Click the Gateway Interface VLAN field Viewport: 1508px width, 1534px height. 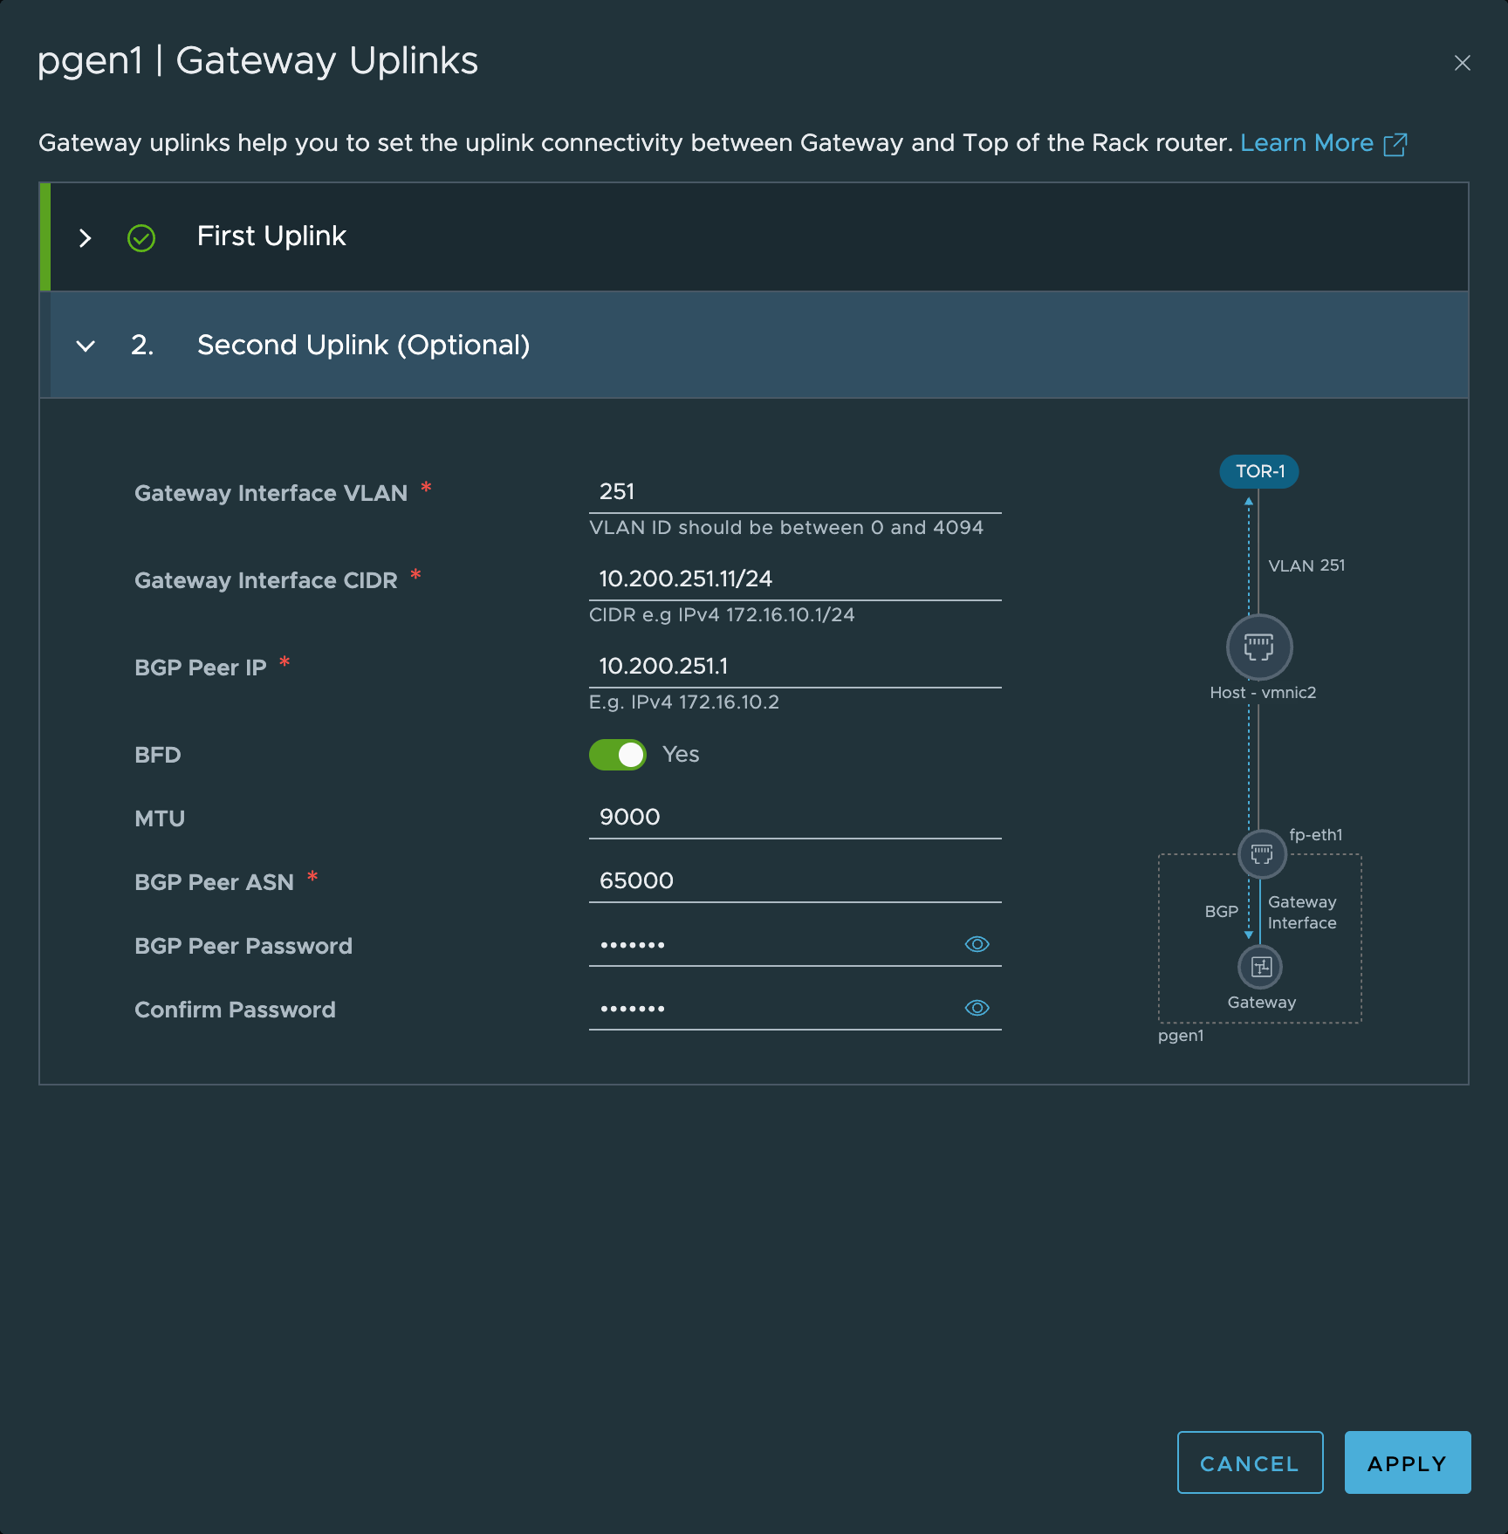tap(794, 492)
